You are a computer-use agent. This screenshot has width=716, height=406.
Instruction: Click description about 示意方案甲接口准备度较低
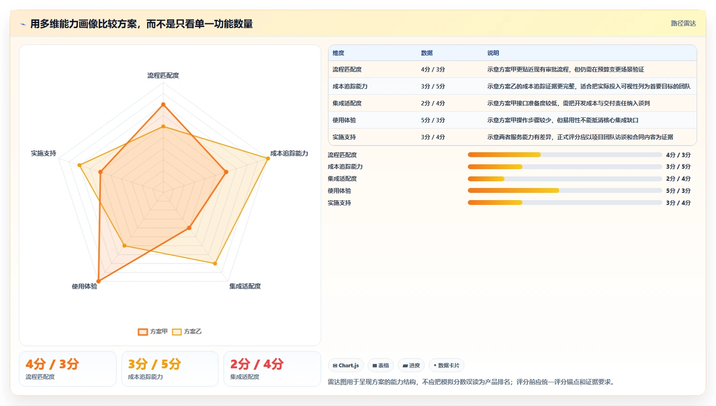(568, 103)
